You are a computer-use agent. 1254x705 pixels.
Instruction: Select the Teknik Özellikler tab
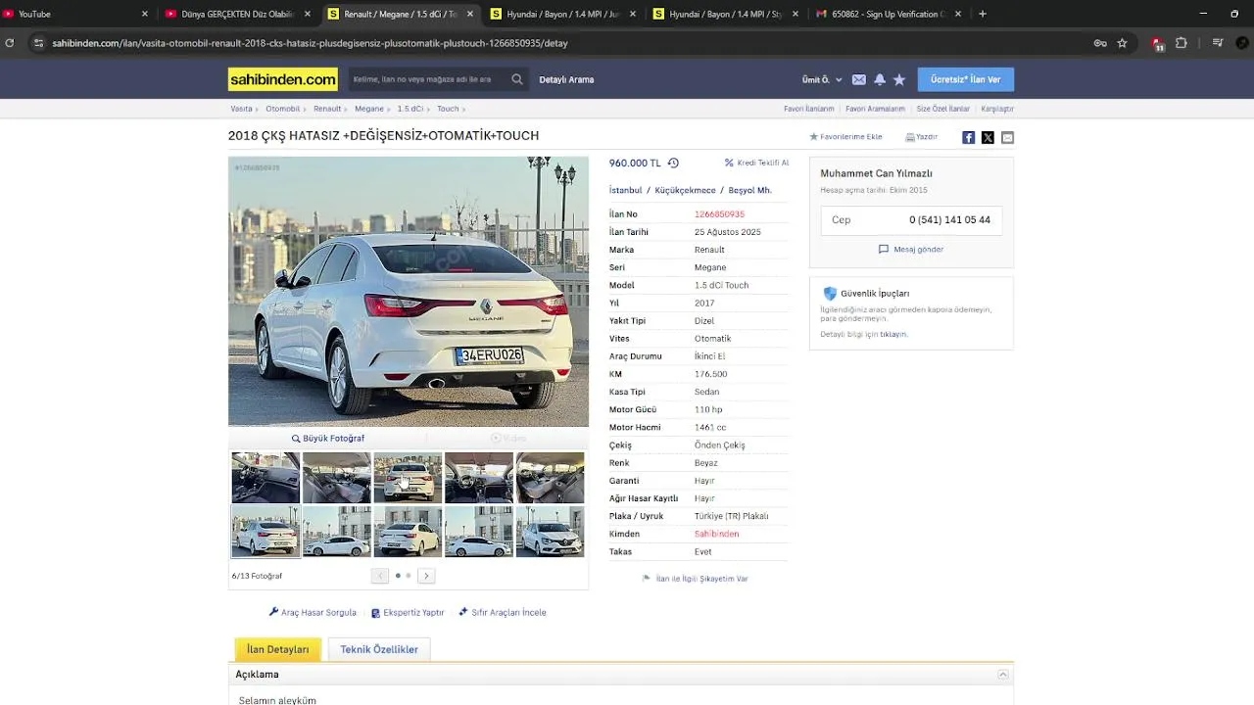[379, 649]
